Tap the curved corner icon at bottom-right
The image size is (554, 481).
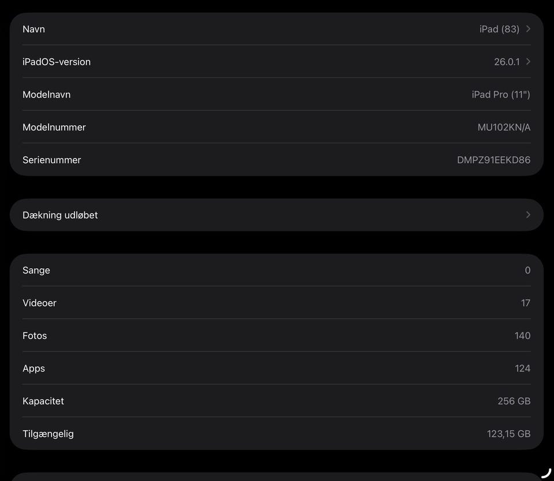[546, 473]
